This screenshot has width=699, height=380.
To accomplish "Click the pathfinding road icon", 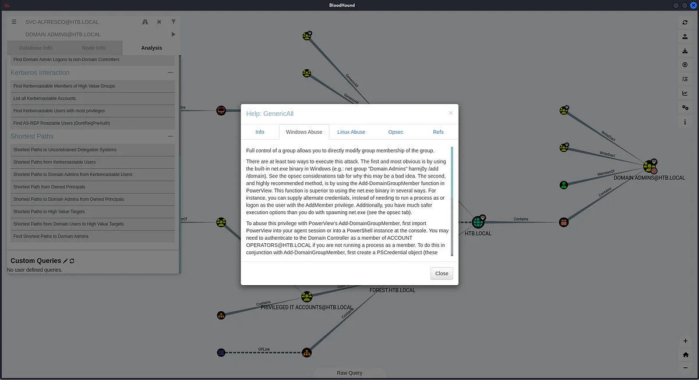I will pos(145,22).
